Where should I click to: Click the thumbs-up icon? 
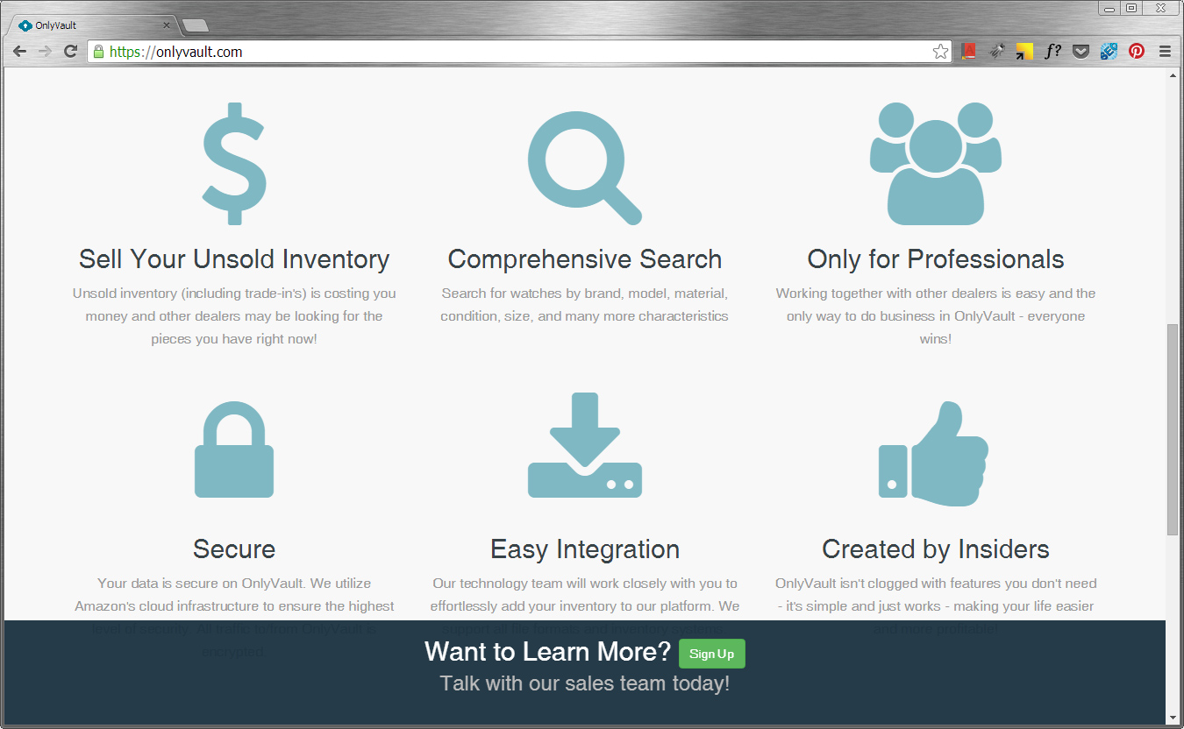pos(934,453)
